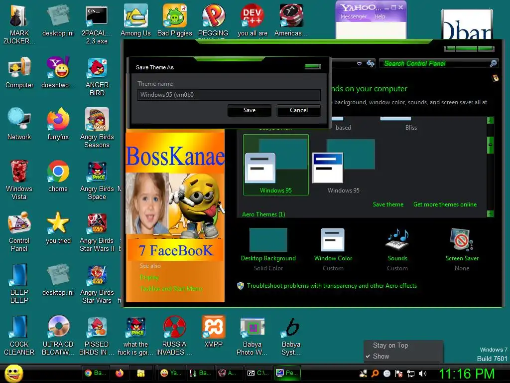This screenshot has width=510, height=383.
Task: Open the ULTRA CD BLOATW... disc icon
Action: coord(58,335)
